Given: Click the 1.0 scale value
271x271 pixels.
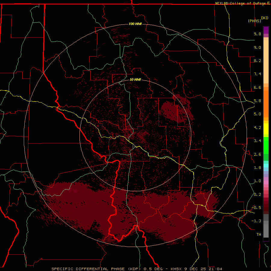Looking at the screenshot, I should tap(257, 181).
